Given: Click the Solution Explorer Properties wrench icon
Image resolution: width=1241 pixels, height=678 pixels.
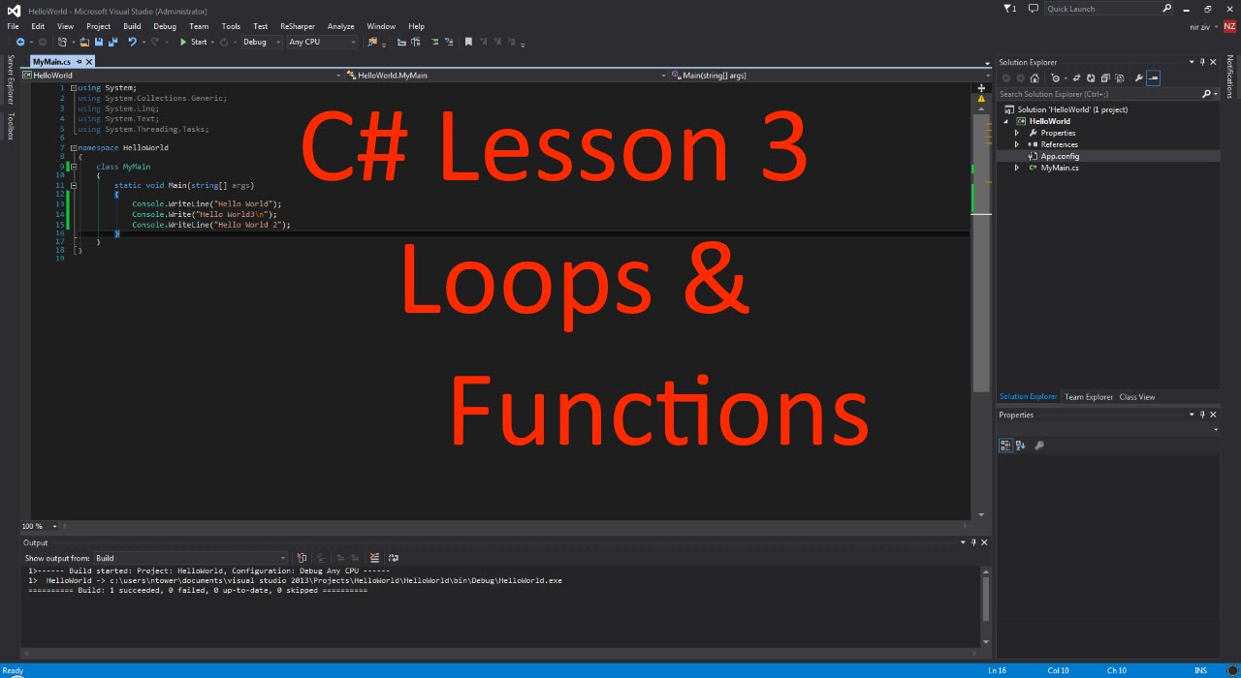Looking at the screenshot, I should point(1139,77).
